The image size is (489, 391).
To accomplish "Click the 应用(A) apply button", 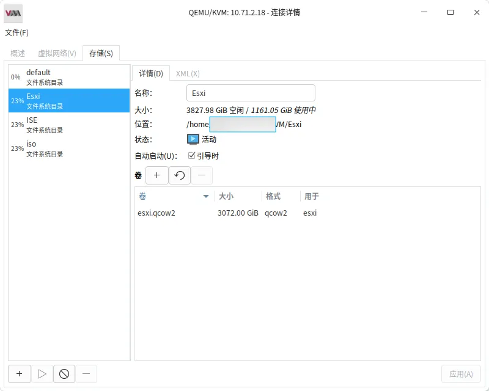I will pyautogui.click(x=461, y=374).
